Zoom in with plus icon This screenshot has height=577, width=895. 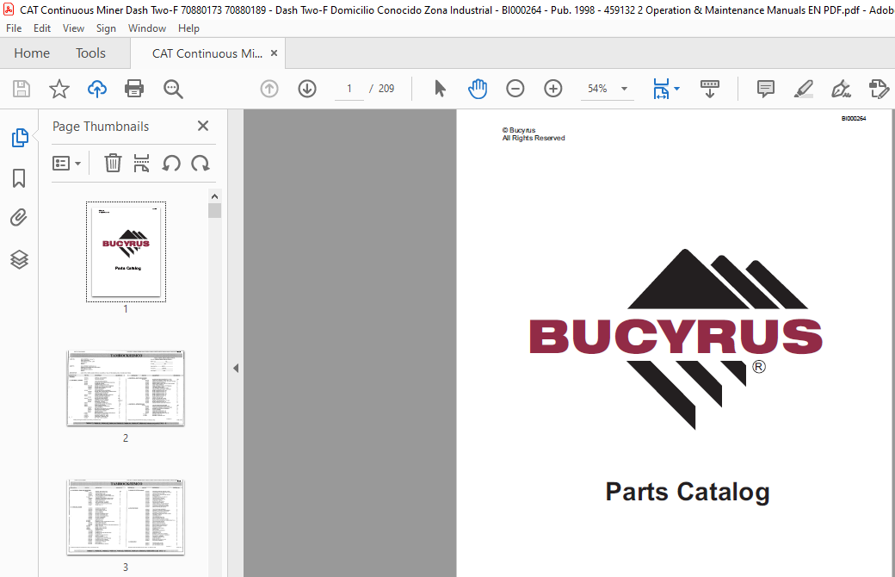tap(553, 89)
